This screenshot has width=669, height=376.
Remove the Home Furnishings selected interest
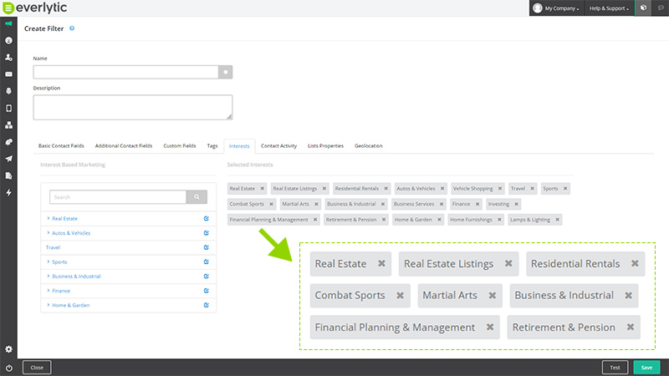[499, 220]
